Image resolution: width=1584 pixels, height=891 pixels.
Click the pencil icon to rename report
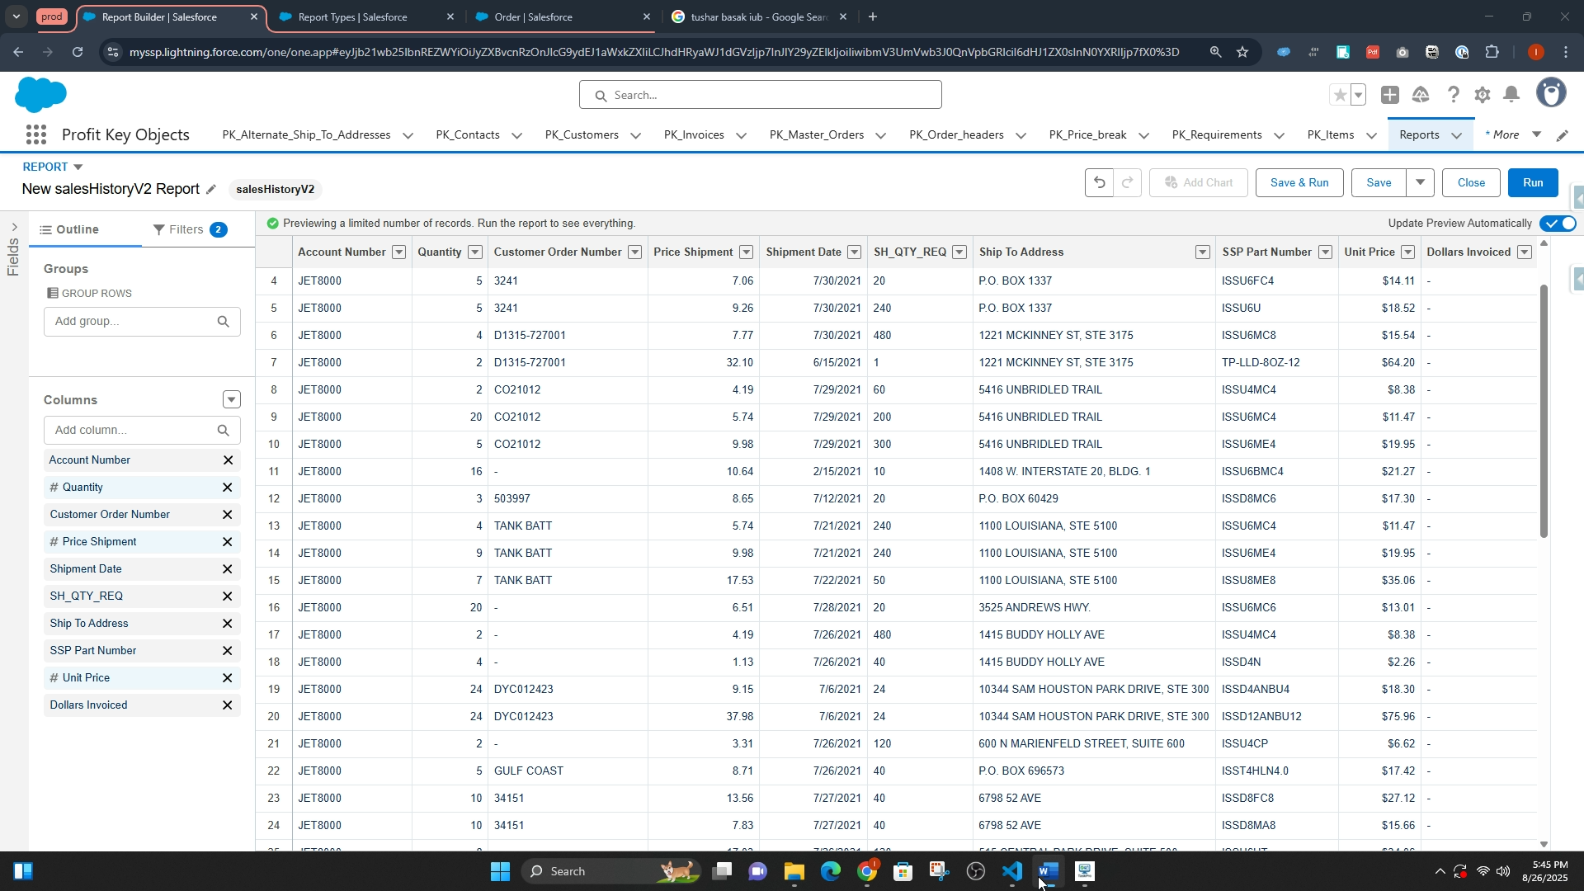coord(211,190)
